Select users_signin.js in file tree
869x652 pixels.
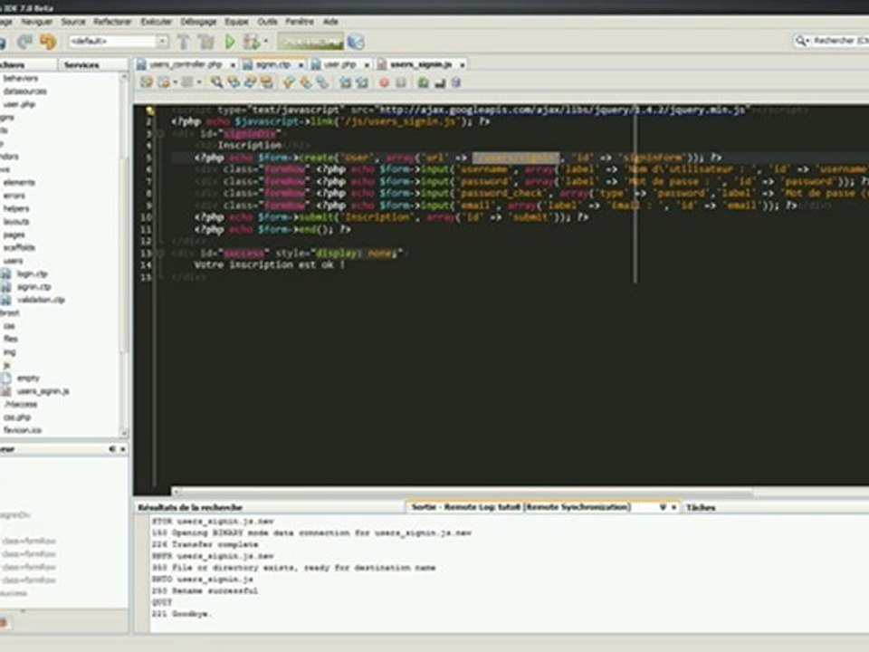[43, 391]
